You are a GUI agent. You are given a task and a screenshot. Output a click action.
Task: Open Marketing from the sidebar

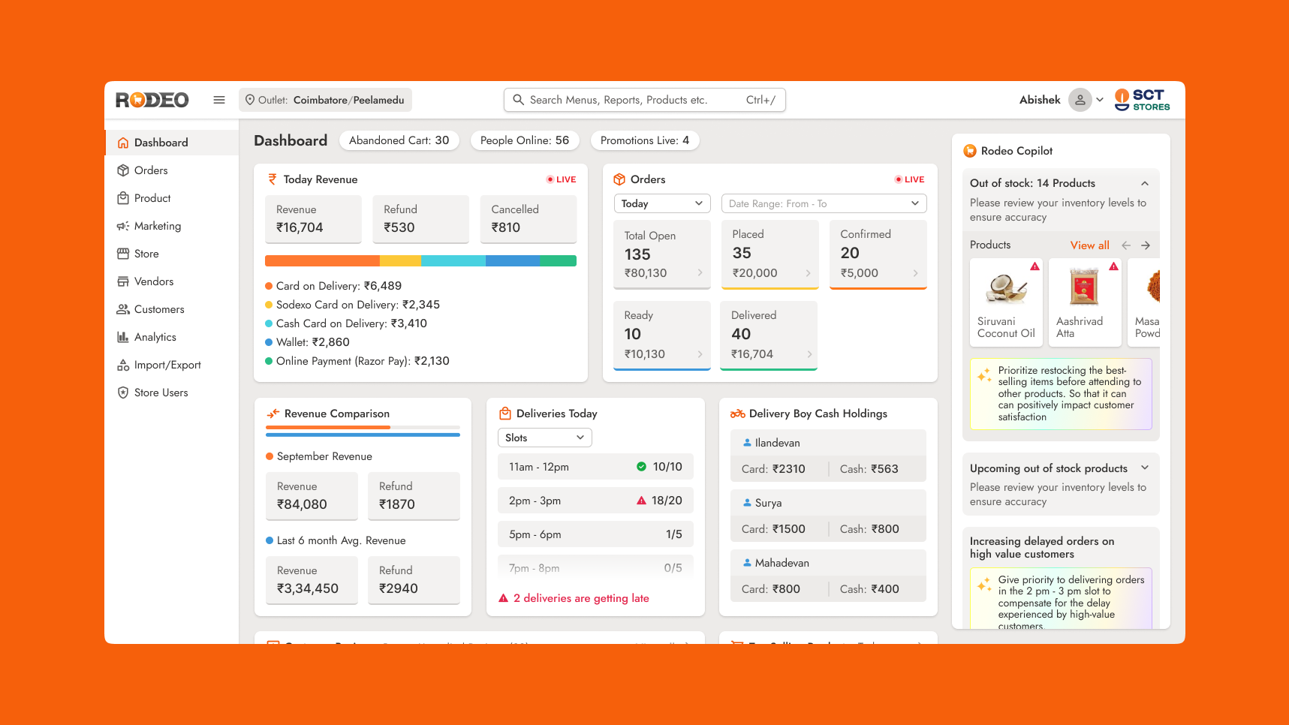[157, 226]
